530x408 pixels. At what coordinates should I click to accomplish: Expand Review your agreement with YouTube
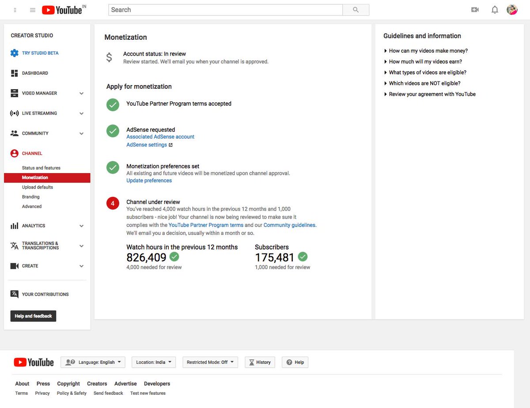point(430,94)
